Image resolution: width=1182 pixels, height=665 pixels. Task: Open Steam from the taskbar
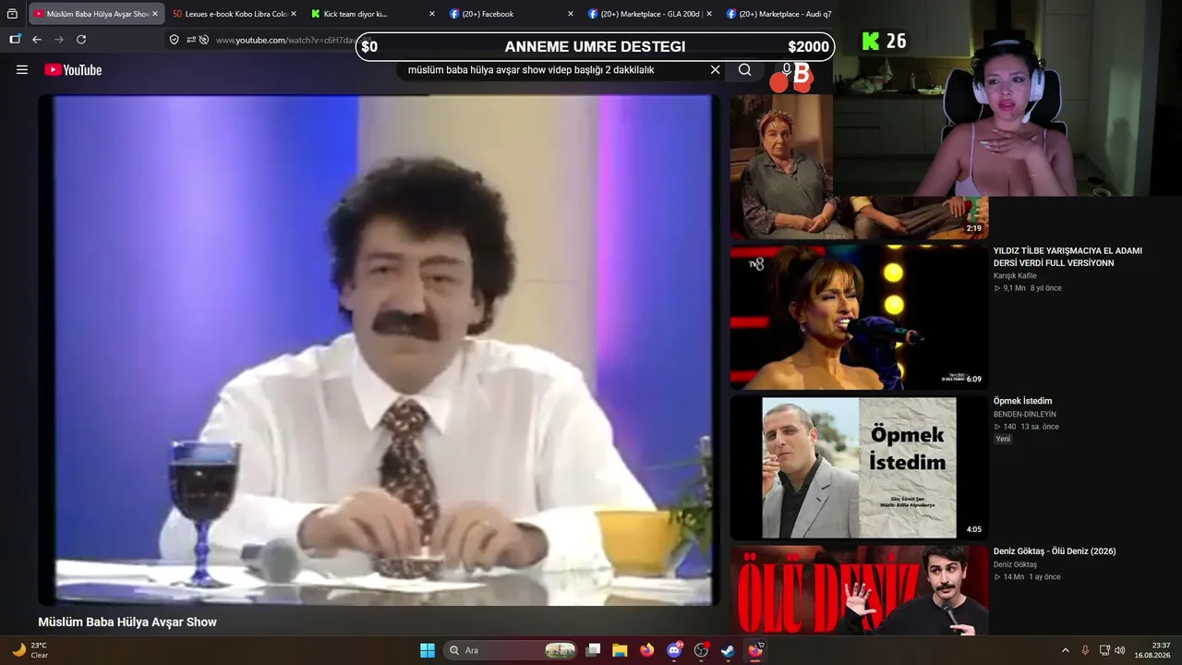728,650
